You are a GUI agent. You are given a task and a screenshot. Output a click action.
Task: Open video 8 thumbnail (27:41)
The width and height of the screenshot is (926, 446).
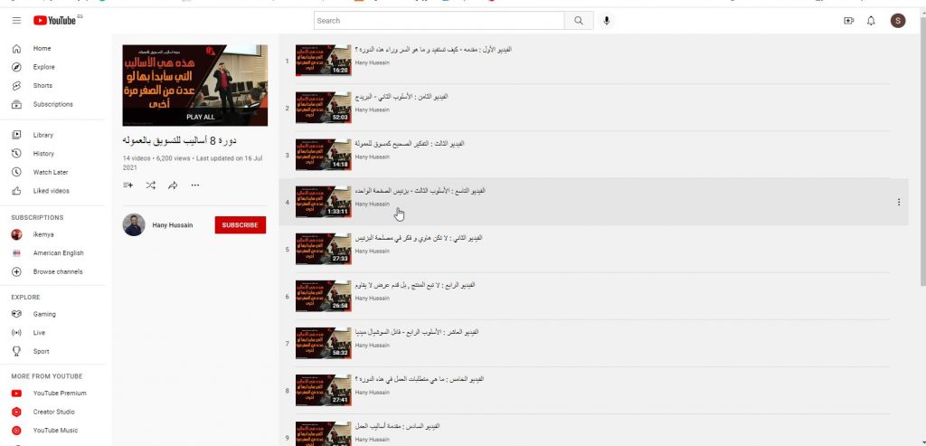[323, 390]
